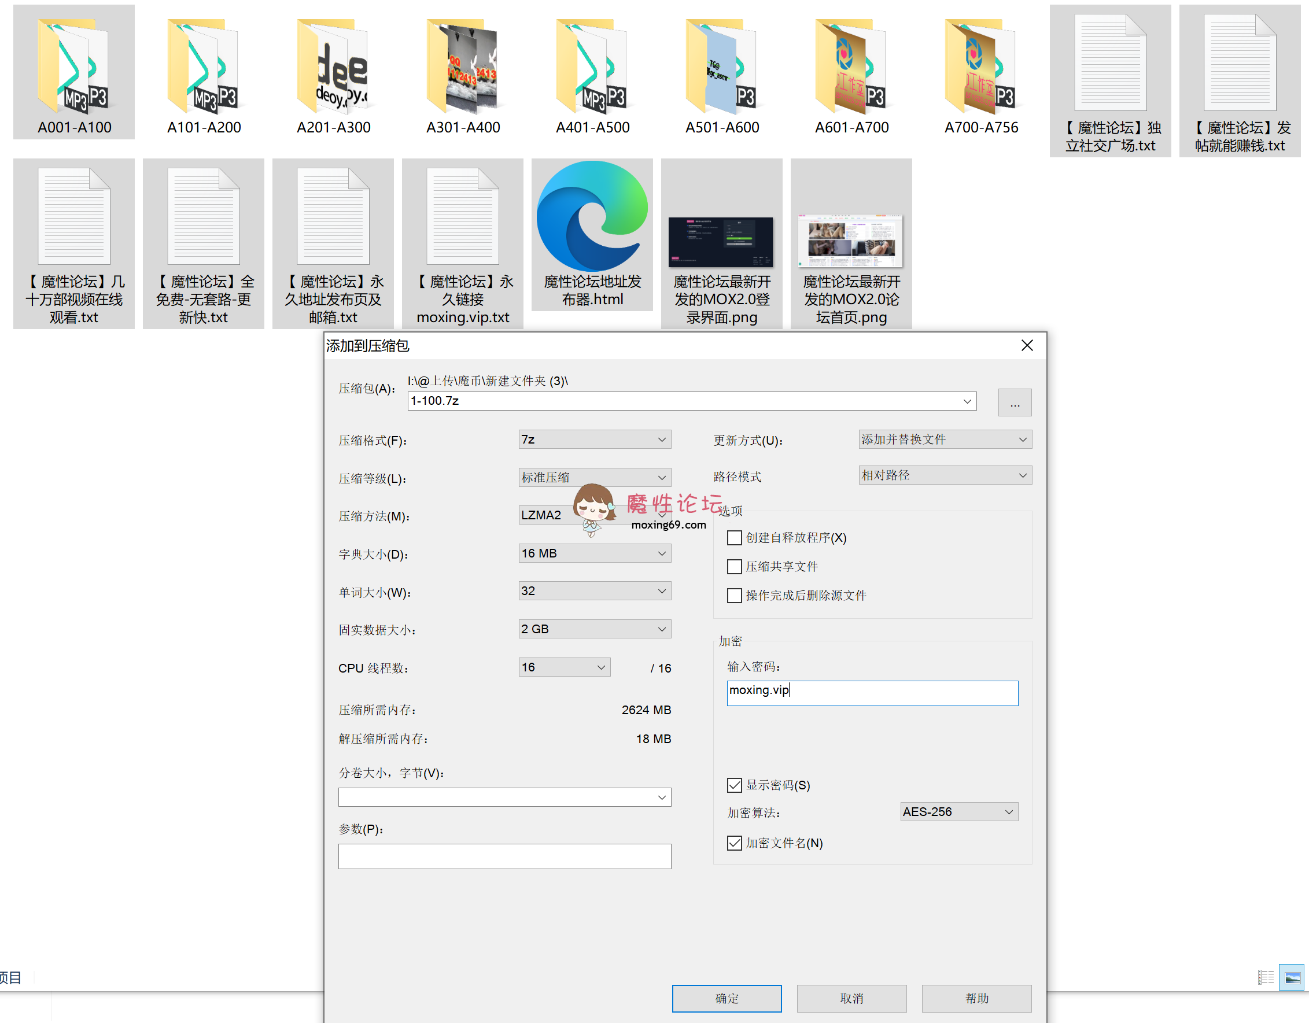Viewport: 1309px width, 1023px height.
Task: Enable 创建自释放程序 checkbox
Action: pos(734,538)
